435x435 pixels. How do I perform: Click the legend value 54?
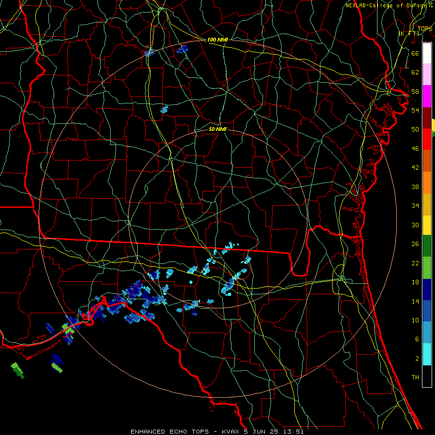415,110
